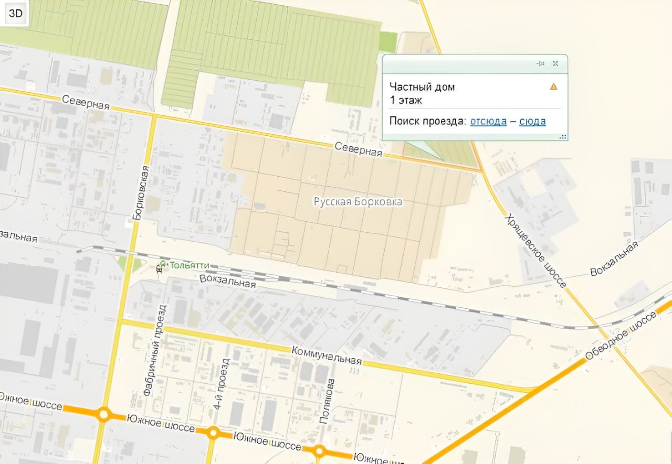The height and width of the screenshot is (464, 672).
Task: Click the Коммунальная street label
Action: [x=326, y=355]
